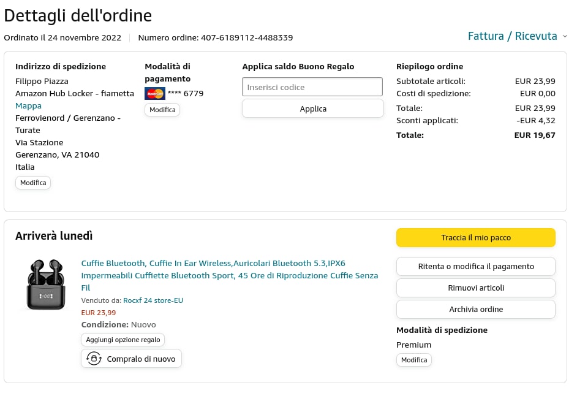
Task: Click Aggiungi opzione regalo button
Action: point(123,340)
